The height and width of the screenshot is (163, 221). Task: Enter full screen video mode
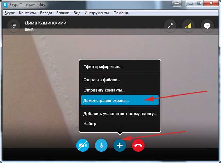pyautogui.click(x=170, y=26)
